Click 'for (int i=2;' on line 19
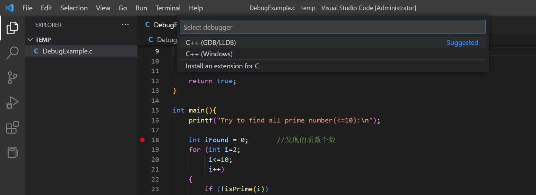Image resolution: width=536 pixels, height=195 pixels. (214, 149)
